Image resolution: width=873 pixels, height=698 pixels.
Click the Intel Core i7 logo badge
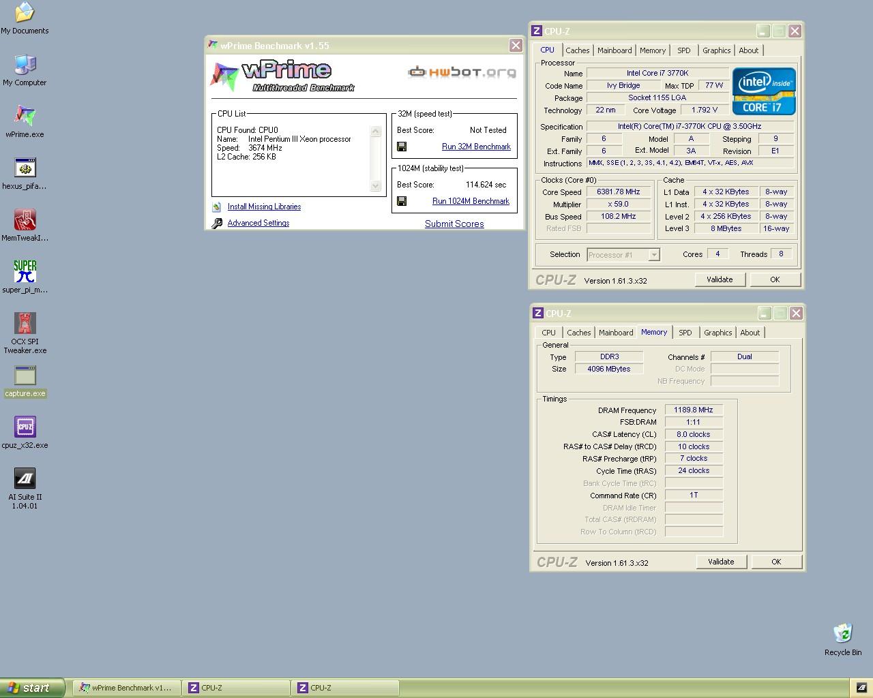point(764,91)
